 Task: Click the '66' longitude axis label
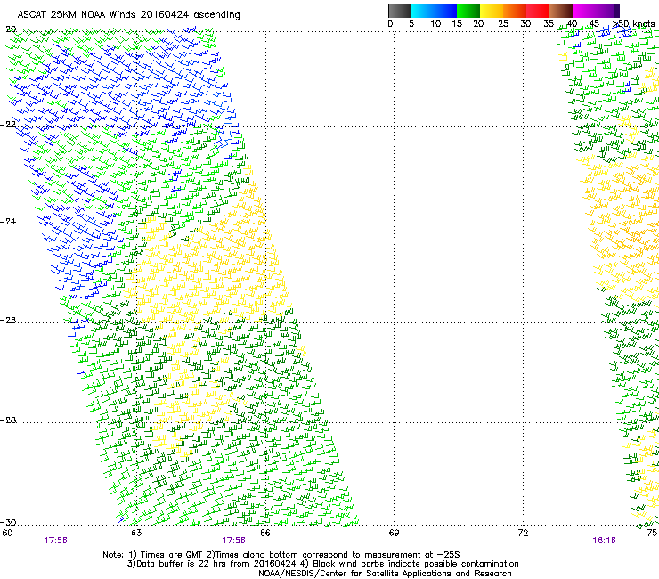(x=265, y=533)
